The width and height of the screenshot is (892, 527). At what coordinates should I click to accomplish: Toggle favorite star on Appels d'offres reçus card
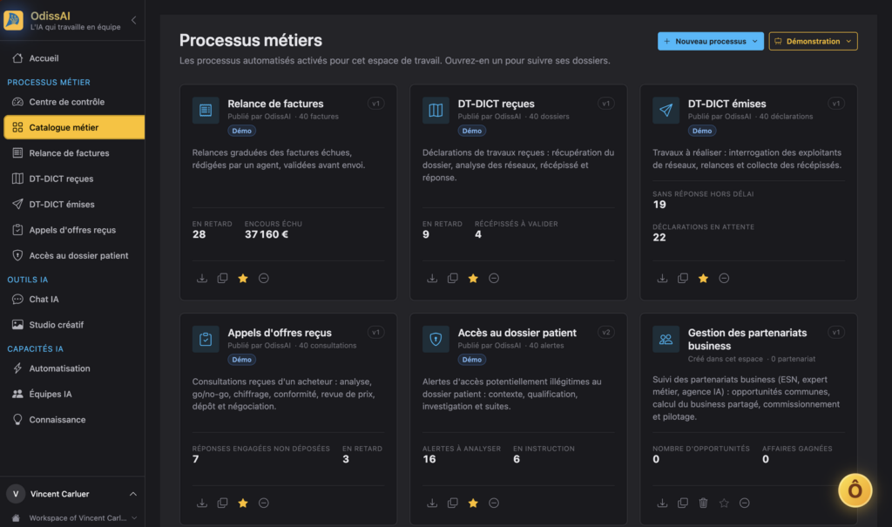243,503
